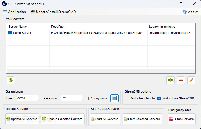Save Steam login with floppy disk icon
Viewport: 201px width, 129px height.
[114, 98]
